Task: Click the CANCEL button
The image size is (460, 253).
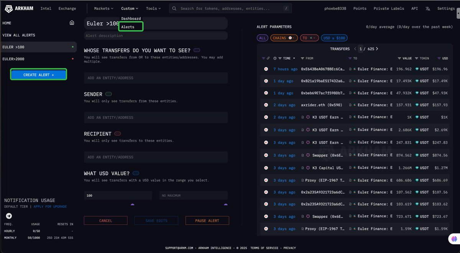Action: [x=105, y=220]
